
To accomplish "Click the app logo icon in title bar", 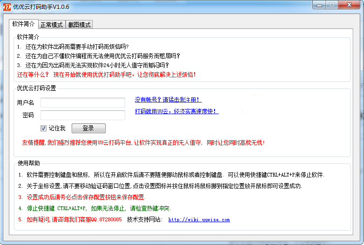I will point(7,7).
